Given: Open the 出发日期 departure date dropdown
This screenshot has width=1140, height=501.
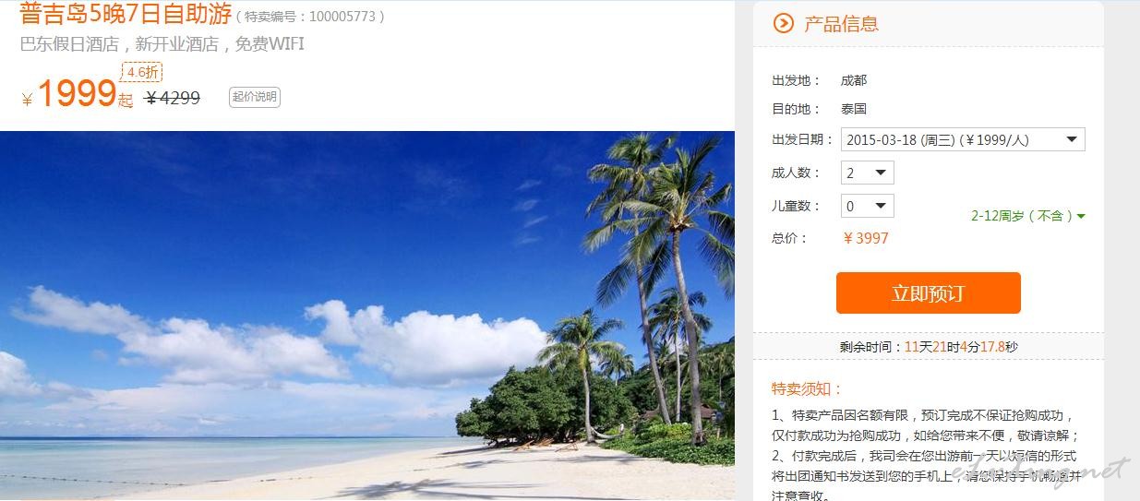Looking at the screenshot, I should tap(963, 140).
